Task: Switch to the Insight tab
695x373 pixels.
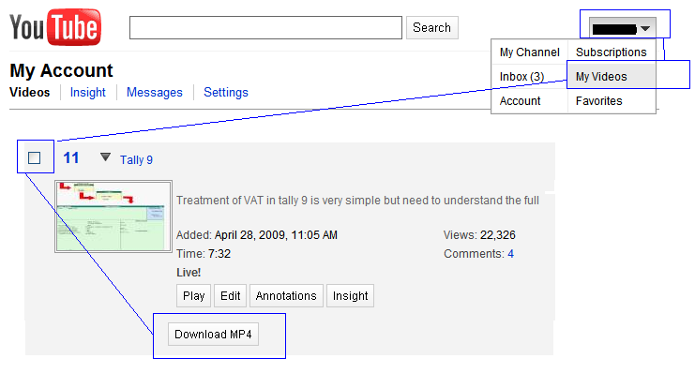Action: (88, 92)
